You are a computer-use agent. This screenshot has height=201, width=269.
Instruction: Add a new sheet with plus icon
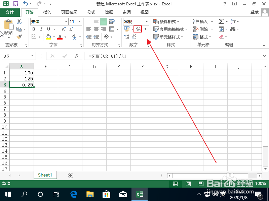[71, 175]
